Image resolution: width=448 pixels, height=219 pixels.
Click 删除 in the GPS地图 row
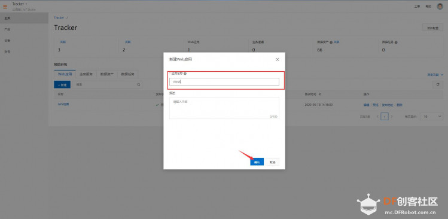click(x=400, y=105)
